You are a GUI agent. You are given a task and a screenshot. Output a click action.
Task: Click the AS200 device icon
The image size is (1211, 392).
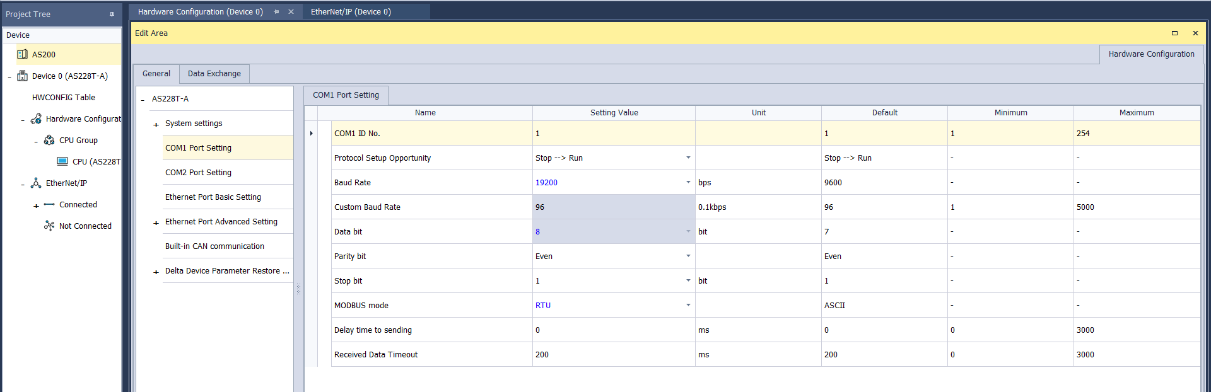pos(22,54)
